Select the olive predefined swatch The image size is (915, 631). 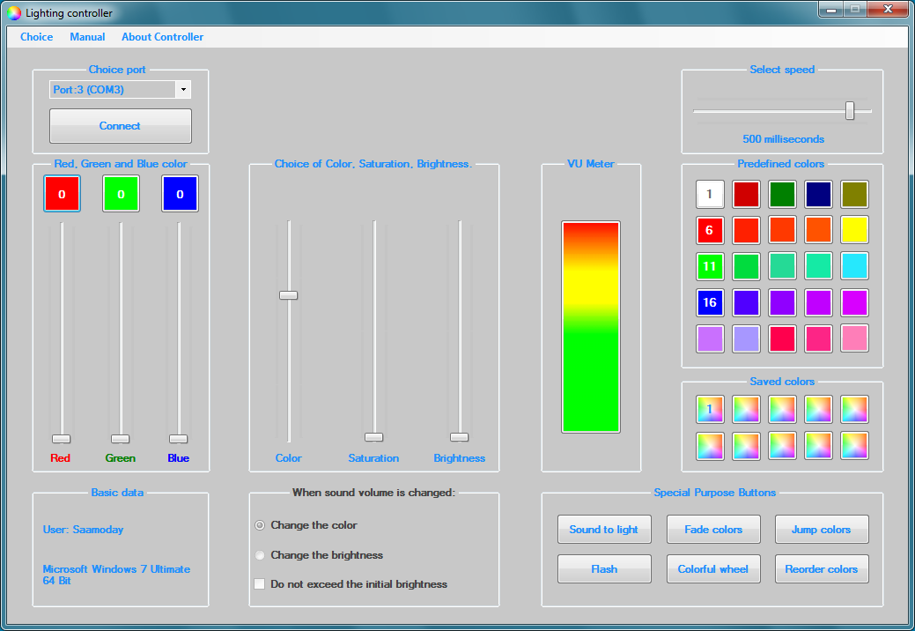tap(855, 195)
